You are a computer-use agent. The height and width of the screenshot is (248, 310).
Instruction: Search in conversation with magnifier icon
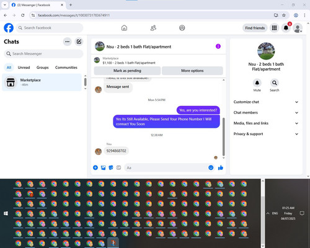click(274, 83)
